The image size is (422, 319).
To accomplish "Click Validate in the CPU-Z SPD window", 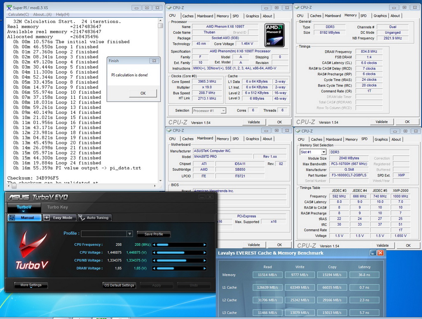I will click(382, 245).
